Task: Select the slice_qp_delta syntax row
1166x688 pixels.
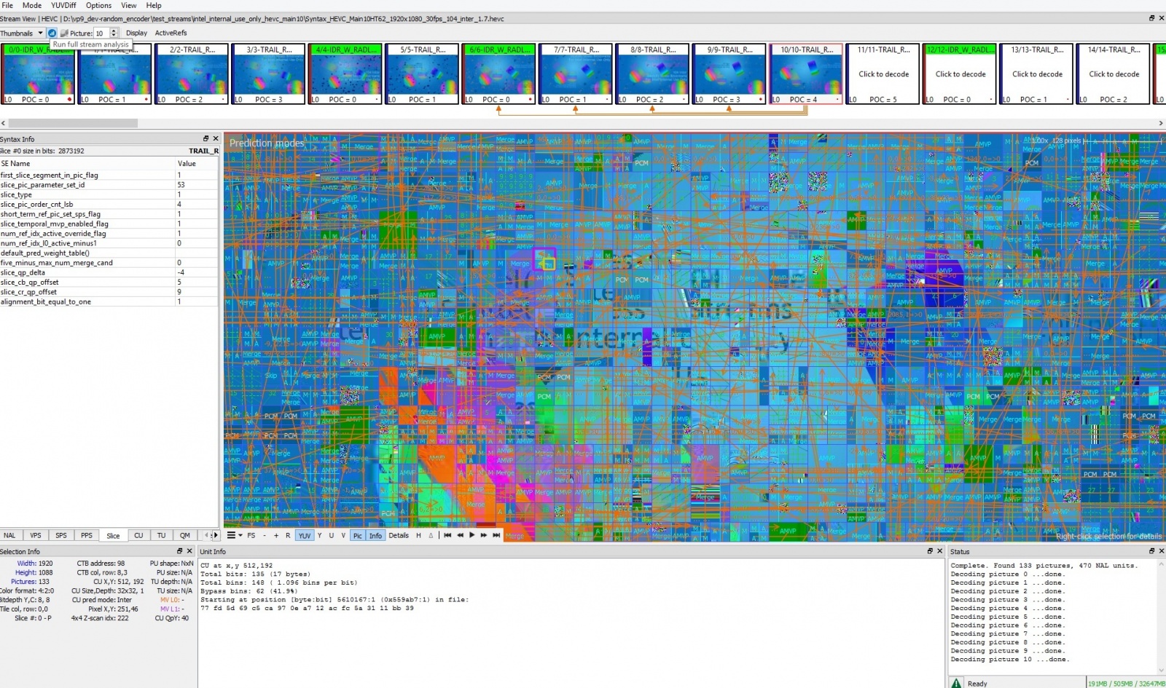Action: (x=109, y=272)
